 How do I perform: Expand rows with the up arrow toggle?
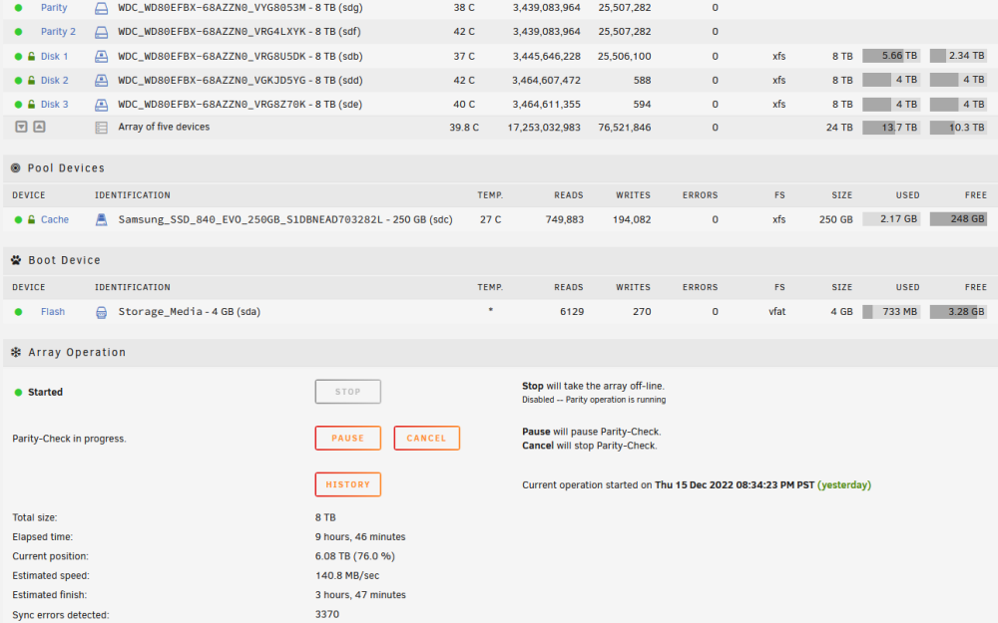40,128
